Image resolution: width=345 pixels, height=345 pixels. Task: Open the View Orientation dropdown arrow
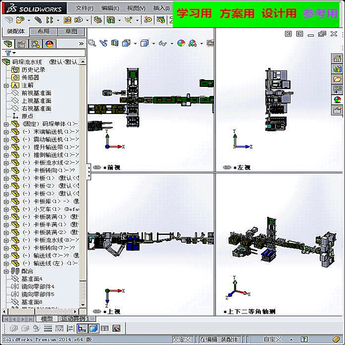(x=135, y=43)
